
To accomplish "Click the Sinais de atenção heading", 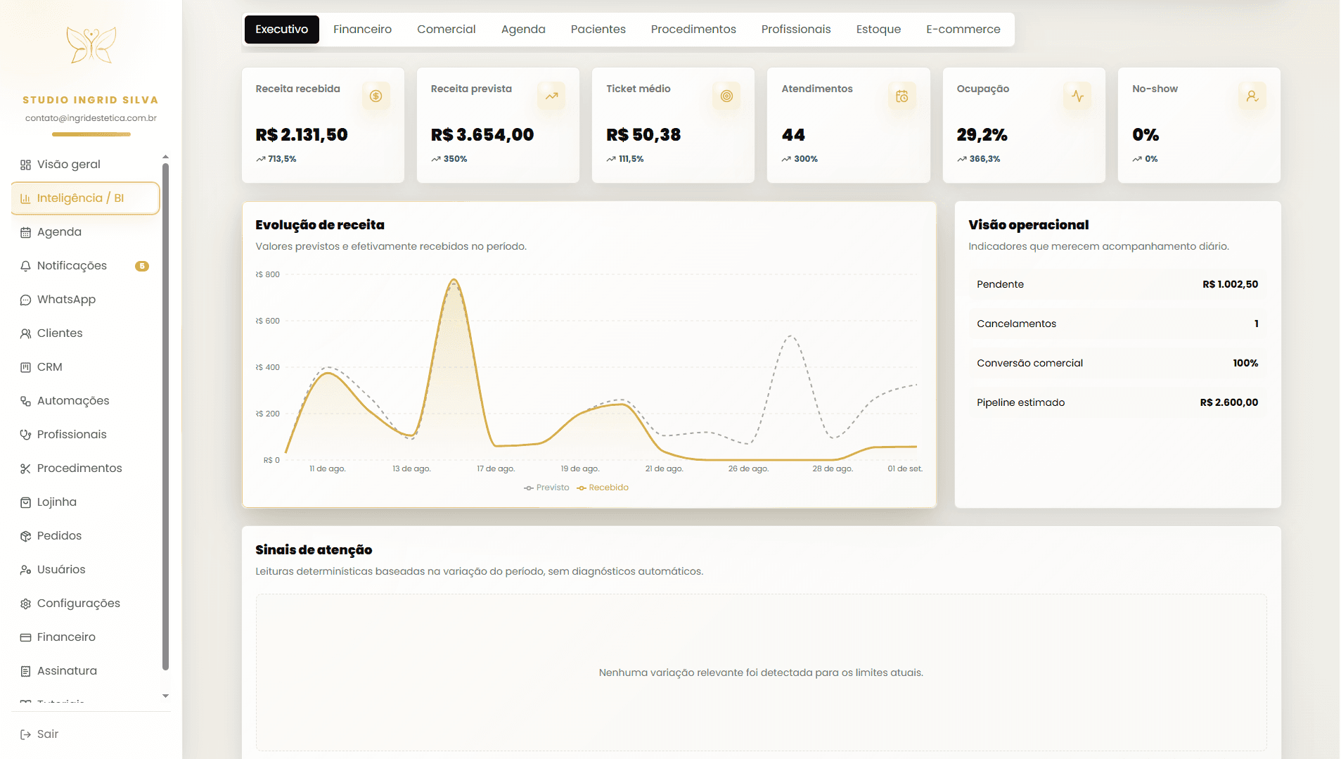I will (x=314, y=550).
